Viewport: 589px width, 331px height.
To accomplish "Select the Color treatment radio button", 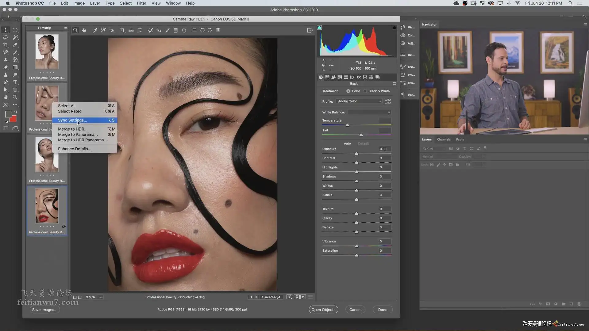I will (348, 91).
